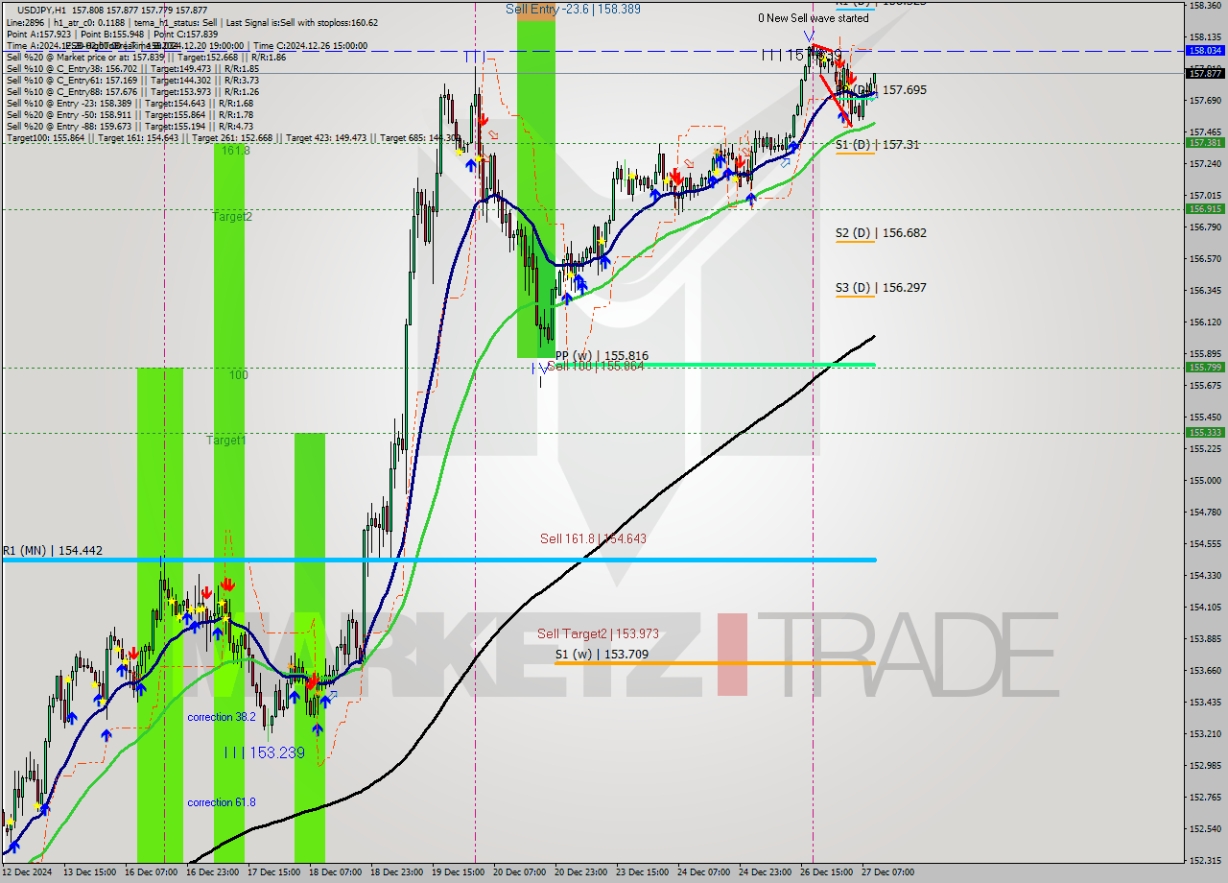
Task: Click the 16 Dec 07:00 time label
Action: [x=153, y=872]
